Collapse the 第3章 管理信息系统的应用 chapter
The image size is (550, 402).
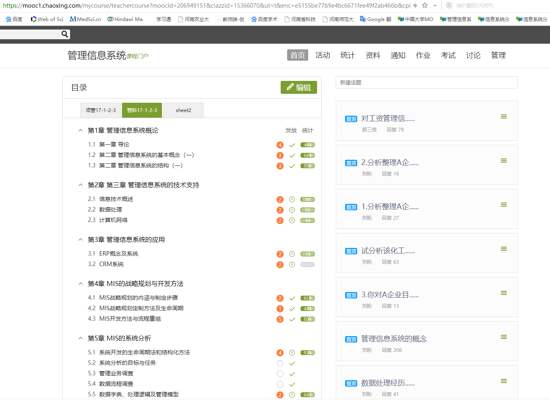click(x=81, y=239)
